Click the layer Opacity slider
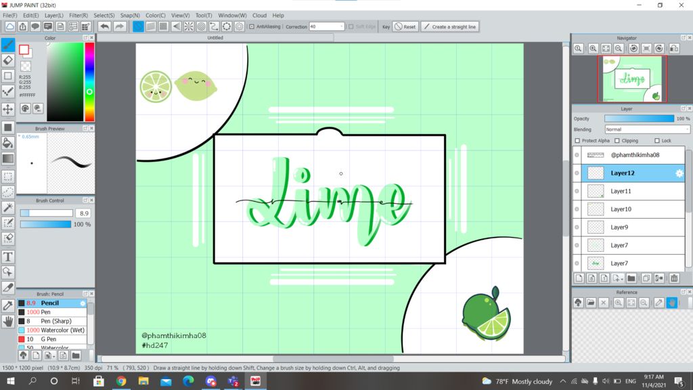 639,118
